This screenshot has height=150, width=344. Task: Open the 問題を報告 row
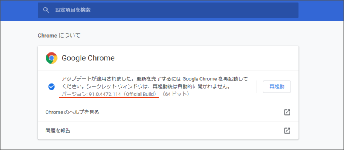[168, 131]
